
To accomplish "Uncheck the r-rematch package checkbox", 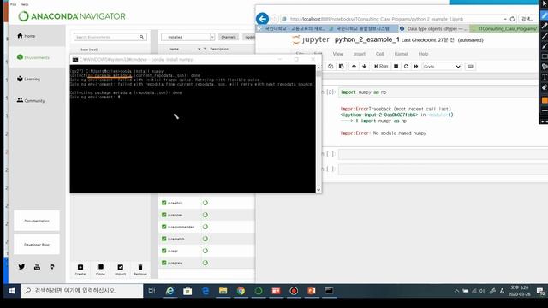I will (164, 239).
